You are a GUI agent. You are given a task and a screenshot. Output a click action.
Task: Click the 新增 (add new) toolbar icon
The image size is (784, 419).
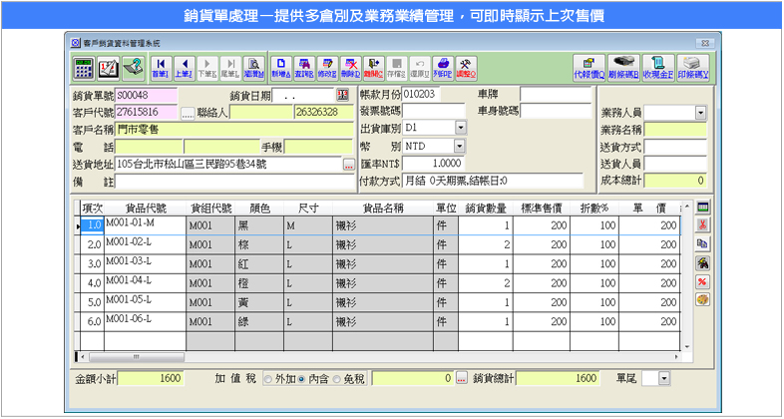click(x=281, y=67)
